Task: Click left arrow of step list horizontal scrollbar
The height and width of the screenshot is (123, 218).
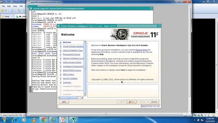Action: click(59, 98)
